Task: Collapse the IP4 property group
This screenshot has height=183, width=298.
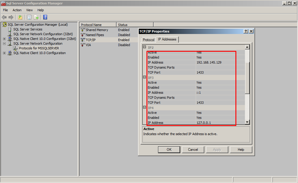Action: click(x=145, y=107)
